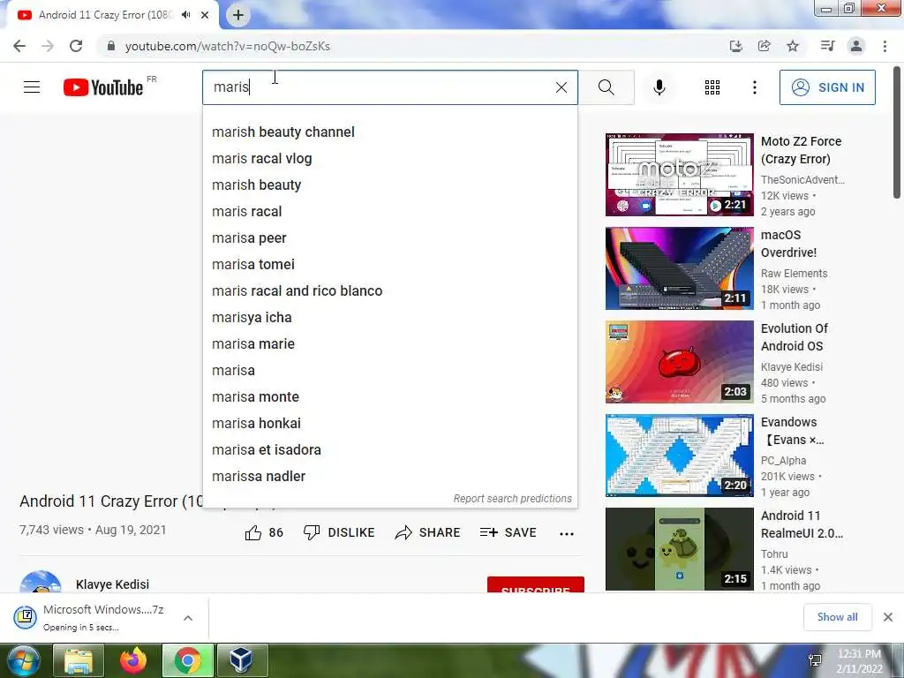Close the downloads bar

(888, 617)
